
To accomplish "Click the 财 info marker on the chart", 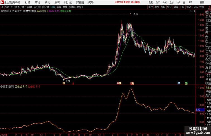I will click(179, 83).
